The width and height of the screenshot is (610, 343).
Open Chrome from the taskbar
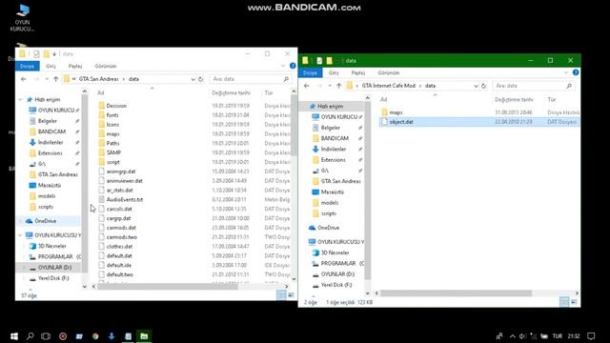95,336
